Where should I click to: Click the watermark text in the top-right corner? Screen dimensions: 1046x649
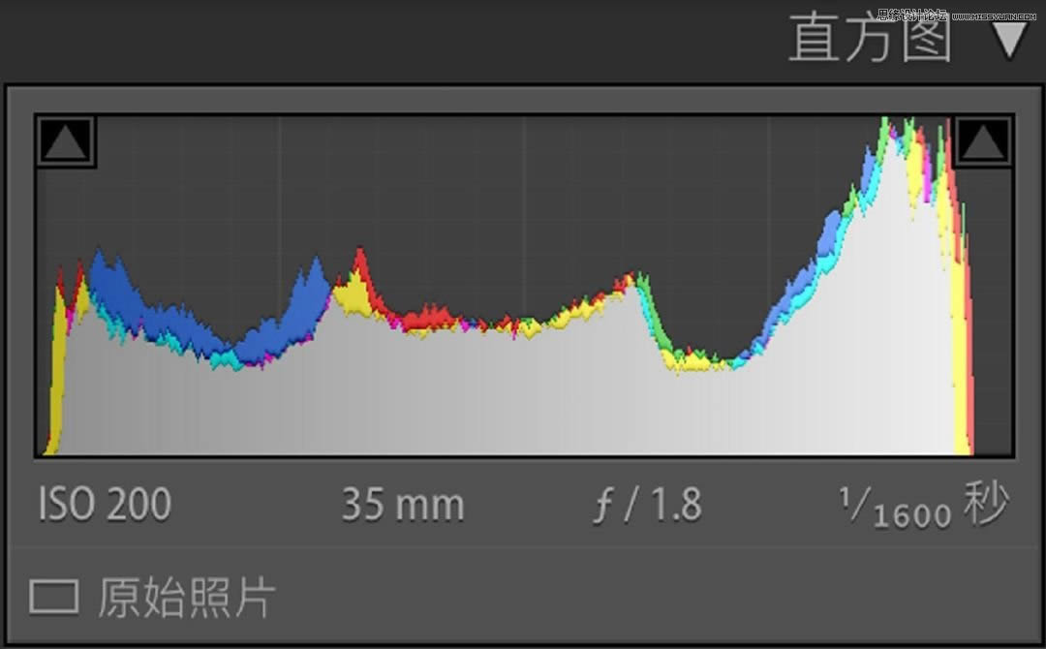click(x=957, y=15)
